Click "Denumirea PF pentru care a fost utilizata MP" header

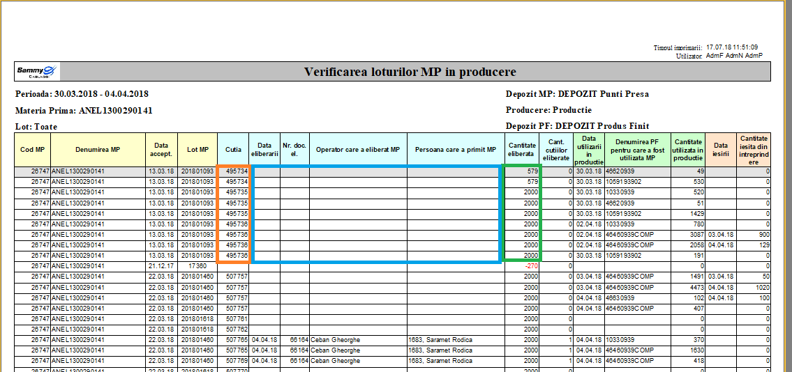click(x=638, y=150)
